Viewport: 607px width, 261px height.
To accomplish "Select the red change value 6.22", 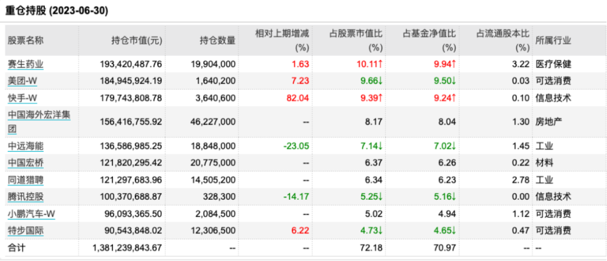I will tap(301, 231).
